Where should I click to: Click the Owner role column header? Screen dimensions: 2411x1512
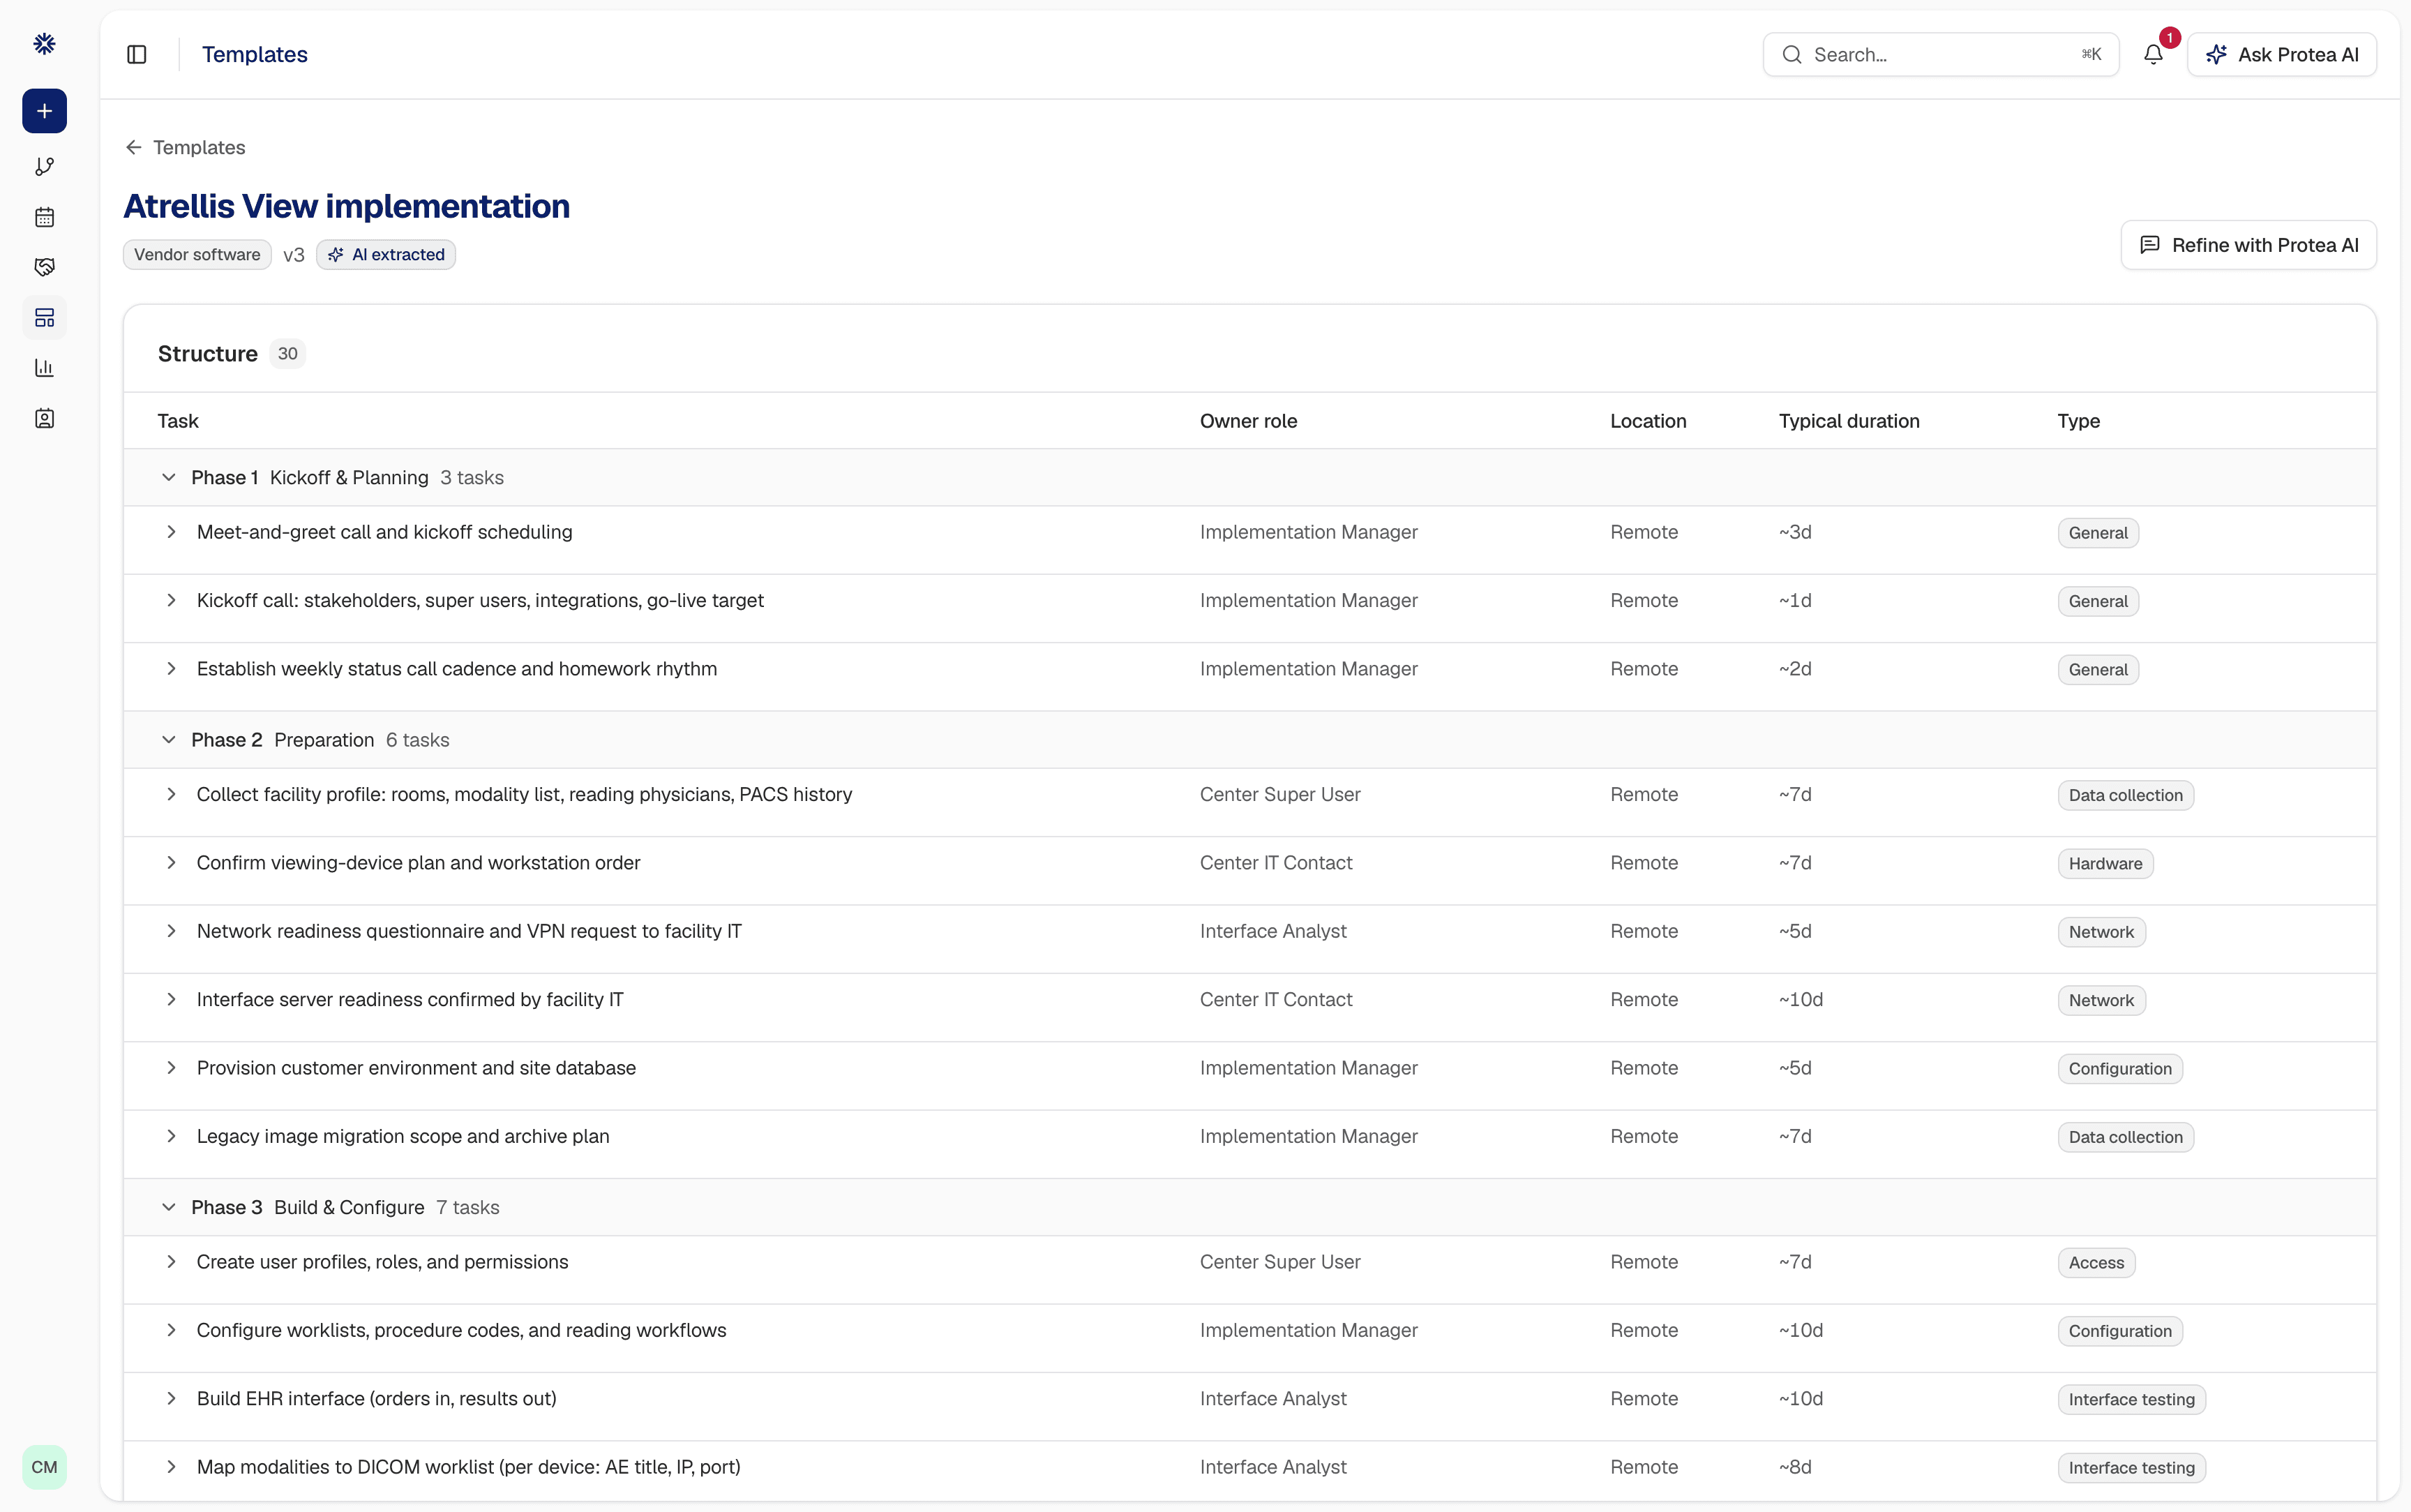1249,421
